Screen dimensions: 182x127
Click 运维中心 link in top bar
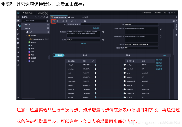(x=158, y=13)
